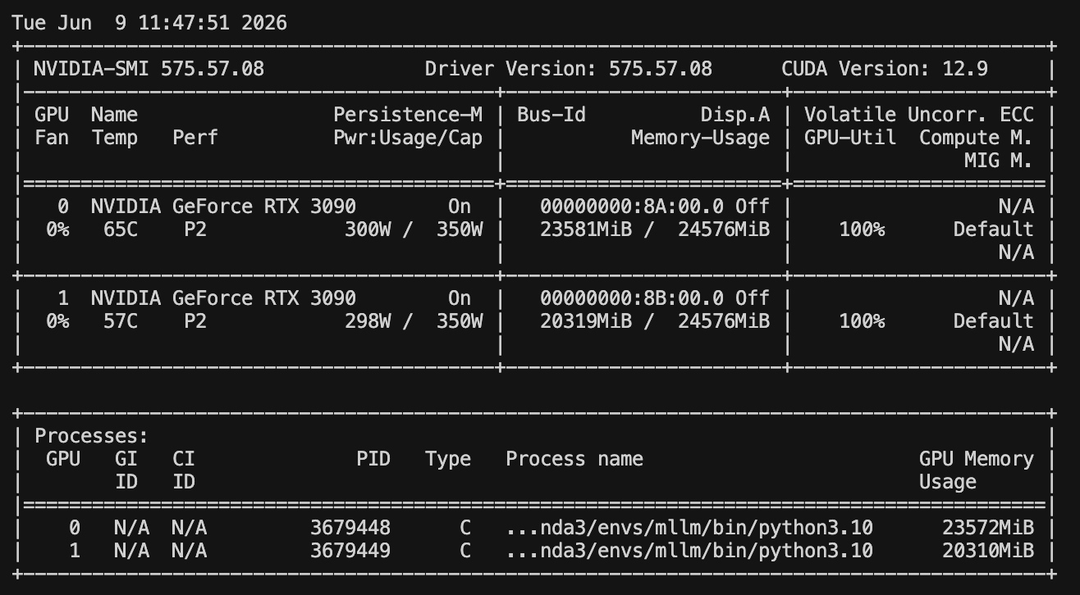The height and width of the screenshot is (595, 1080).
Task: Click the Process name column header
Action: pyautogui.click(x=574, y=458)
